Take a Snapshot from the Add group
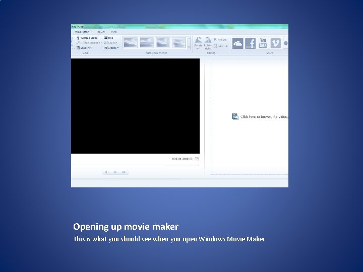This screenshot has height=272, width=363. click(x=84, y=48)
